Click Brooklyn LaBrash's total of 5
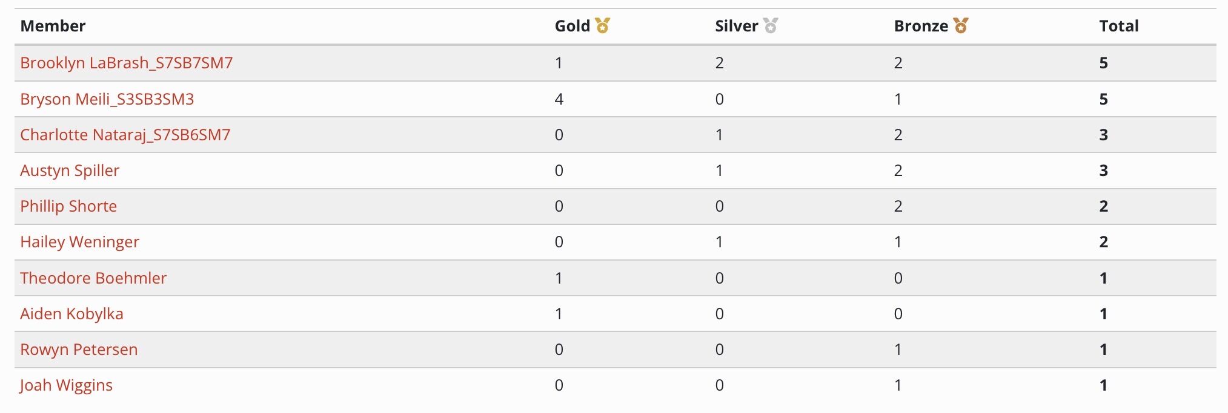 tap(1104, 63)
